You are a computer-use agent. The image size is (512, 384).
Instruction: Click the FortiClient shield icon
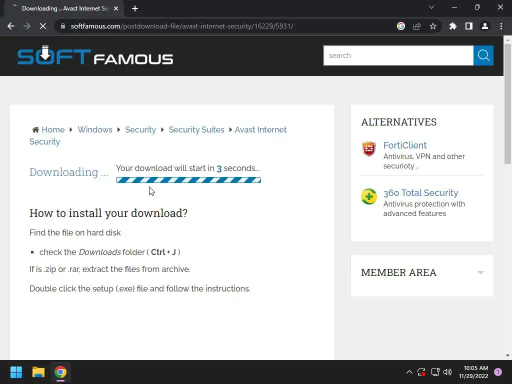(x=369, y=149)
